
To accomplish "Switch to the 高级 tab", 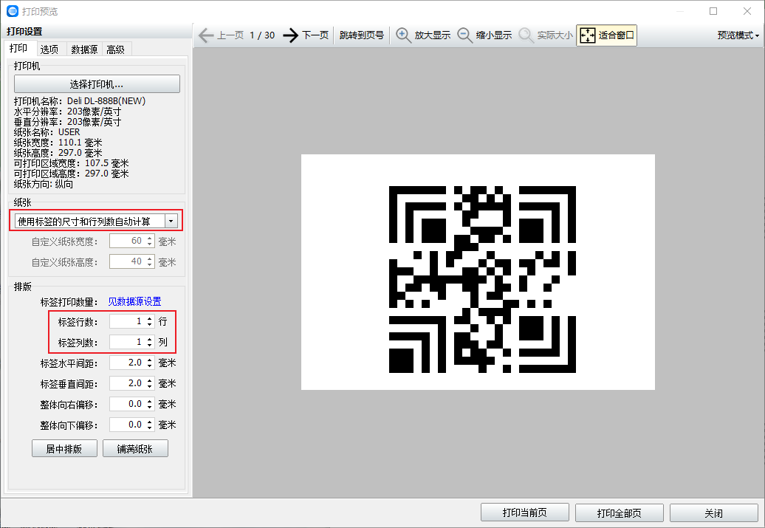I will tap(116, 49).
